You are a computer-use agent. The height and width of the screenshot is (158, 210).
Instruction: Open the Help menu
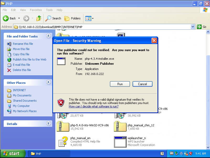coord(60,10)
